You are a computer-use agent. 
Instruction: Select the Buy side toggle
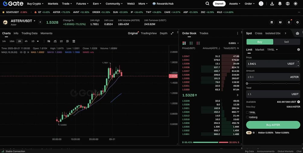point(260,42)
